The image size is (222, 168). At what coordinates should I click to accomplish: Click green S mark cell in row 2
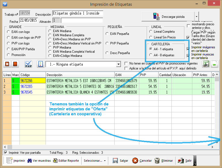coord(15,86)
